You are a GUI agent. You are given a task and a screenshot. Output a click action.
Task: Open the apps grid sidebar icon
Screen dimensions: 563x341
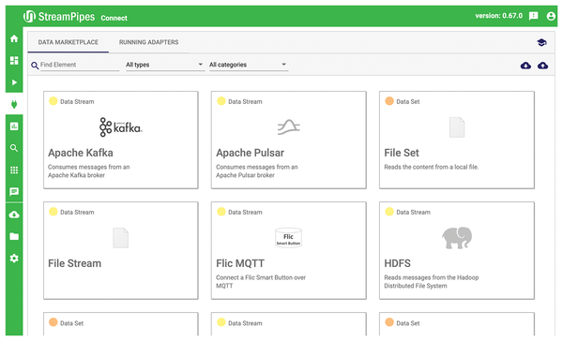[14, 170]
